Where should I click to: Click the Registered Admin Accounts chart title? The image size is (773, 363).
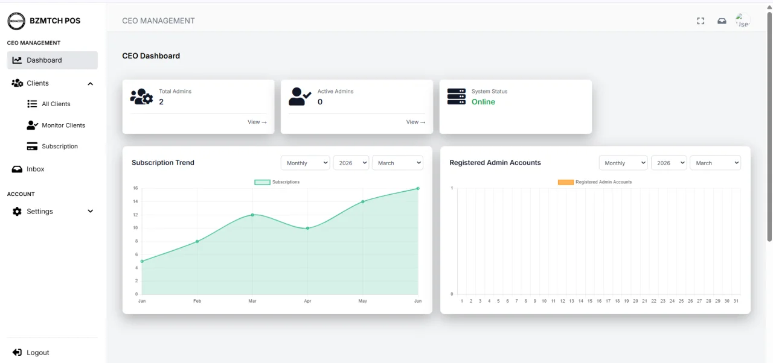[x=495, y=163]
